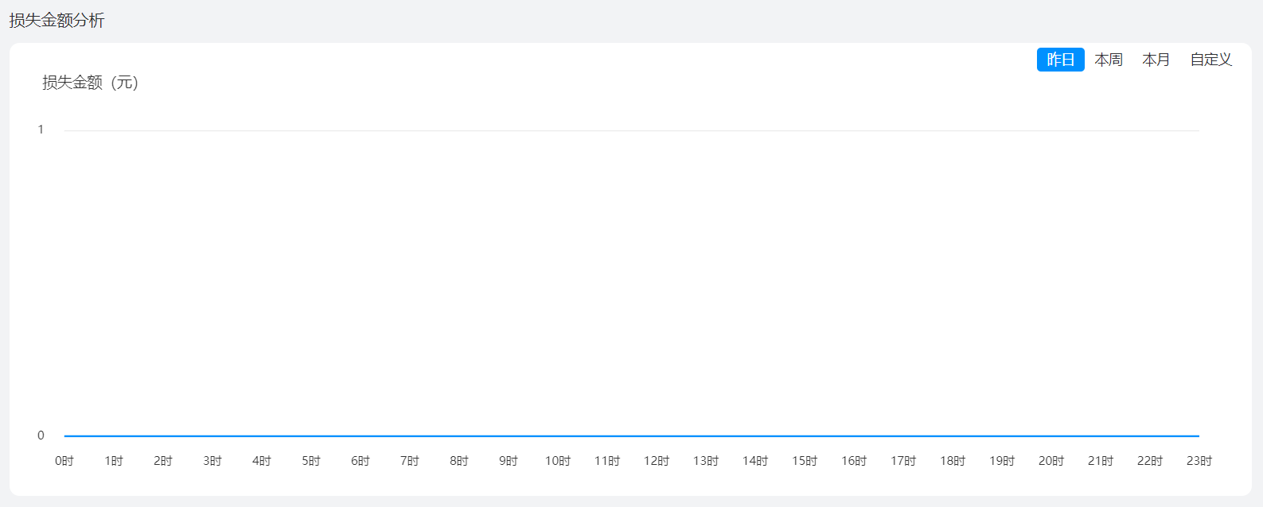Click the 9时 axis label

509,461
